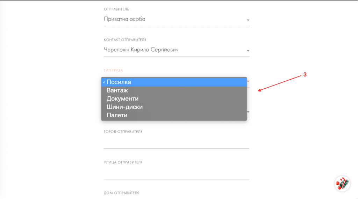Click the Тип груза label
The image size is (358, 199).
coord(113,71)
